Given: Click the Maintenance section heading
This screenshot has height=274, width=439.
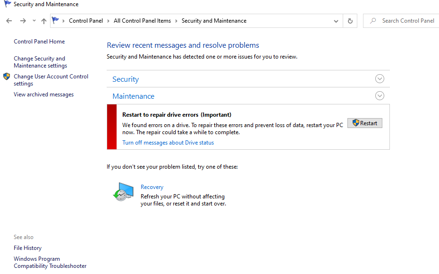Looking at the screenshot, I should tap(133, 96).
